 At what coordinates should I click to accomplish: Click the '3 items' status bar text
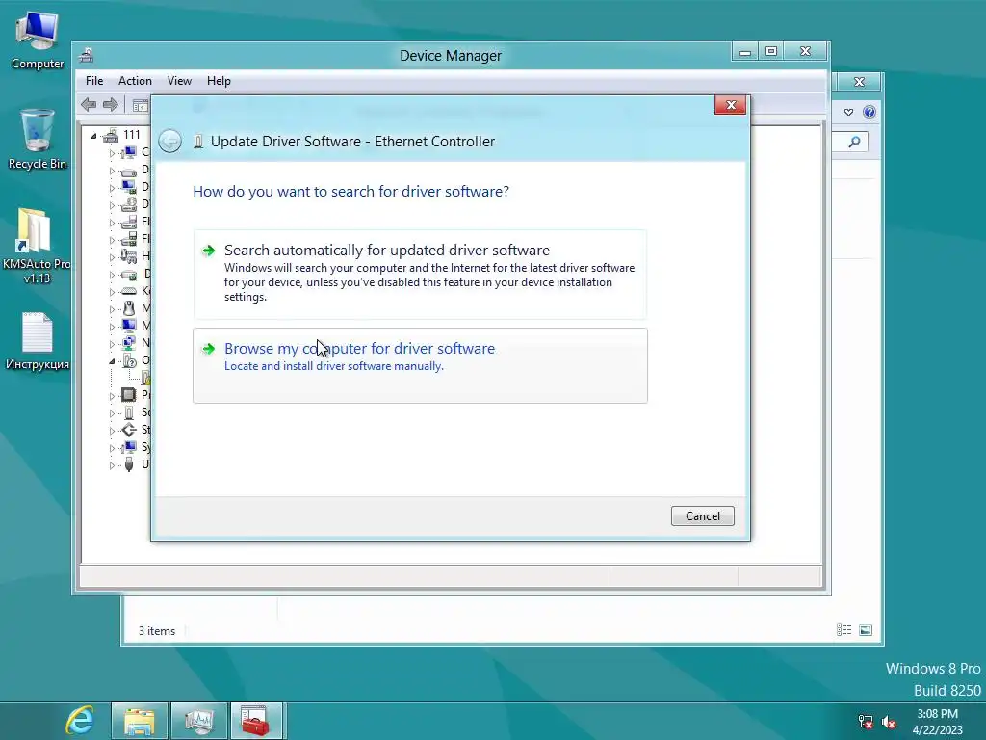point(157,631)
